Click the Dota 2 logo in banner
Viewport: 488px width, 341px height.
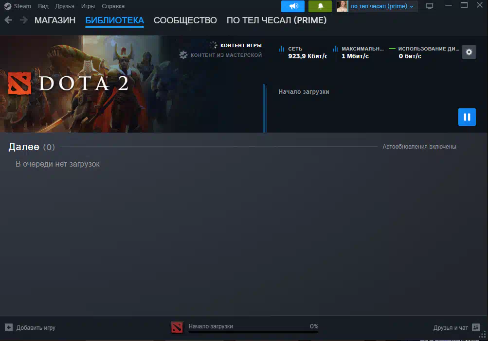coord(69,84)
